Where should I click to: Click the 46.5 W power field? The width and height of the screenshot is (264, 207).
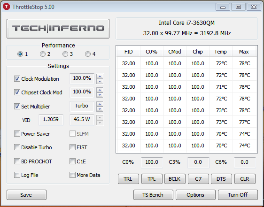click(82, 120)
